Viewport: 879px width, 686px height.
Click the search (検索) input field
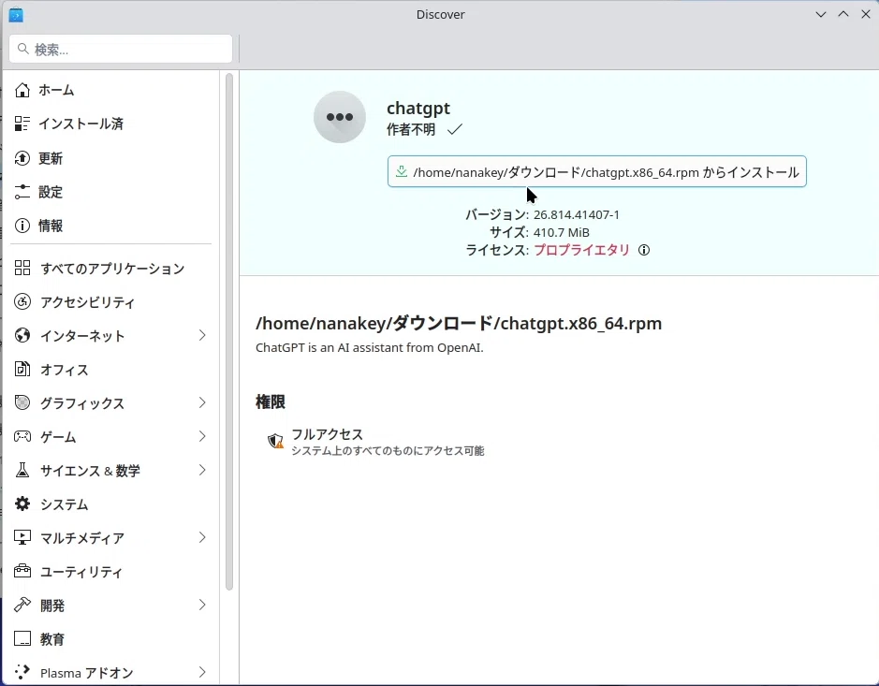pos(121,49)
